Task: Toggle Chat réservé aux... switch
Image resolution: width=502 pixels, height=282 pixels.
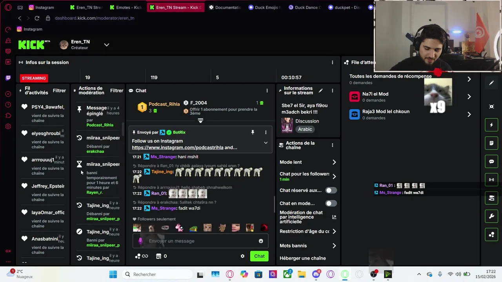Action: (x=331, y=190)
